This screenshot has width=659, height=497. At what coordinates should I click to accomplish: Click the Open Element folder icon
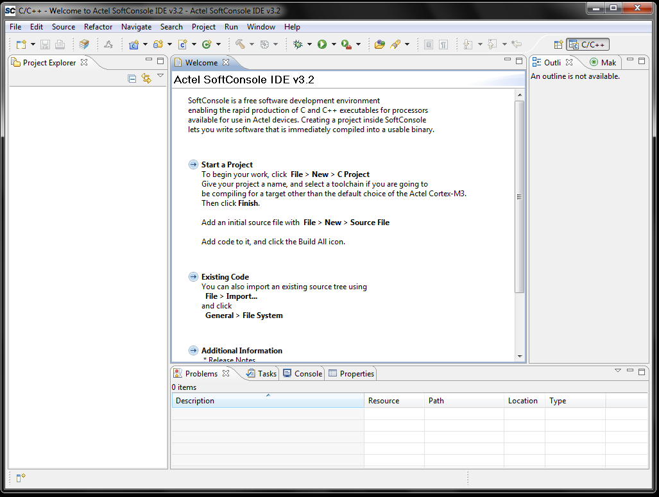[379, 44]
